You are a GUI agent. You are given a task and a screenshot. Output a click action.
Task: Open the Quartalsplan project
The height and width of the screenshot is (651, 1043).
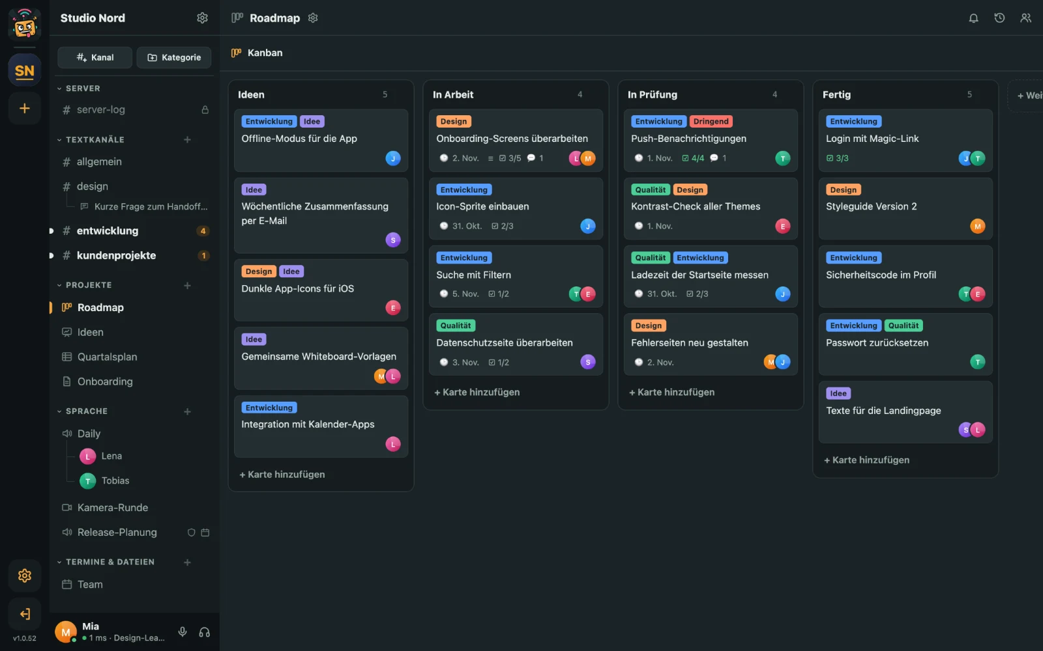(134, 357)
